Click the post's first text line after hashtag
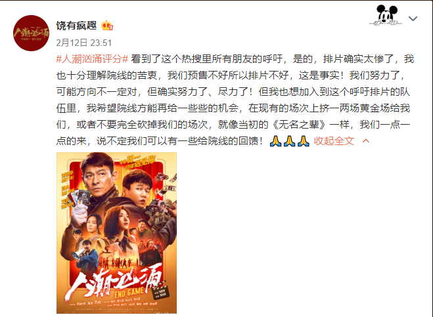Image resolution: width=433 pixels, height=317 pixels. pos(272,59)
